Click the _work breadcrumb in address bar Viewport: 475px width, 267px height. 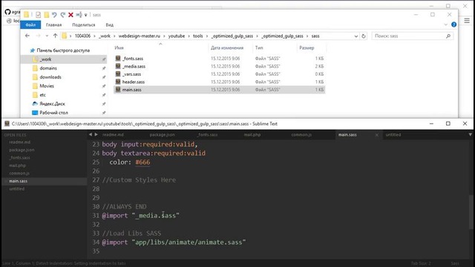105,36
